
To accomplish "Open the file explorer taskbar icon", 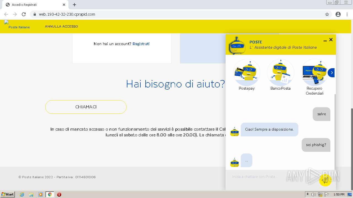I will coord(31,194).
